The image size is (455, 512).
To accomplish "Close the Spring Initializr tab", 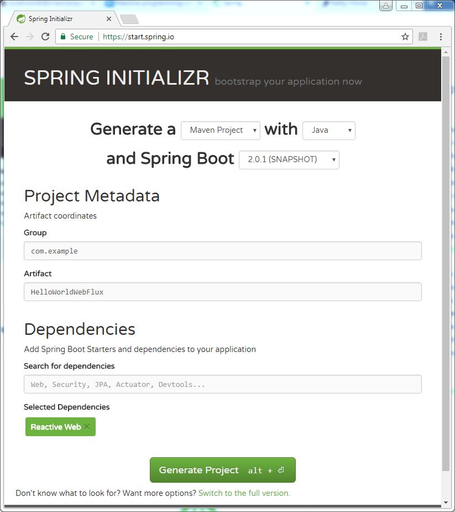I will click(109, 19).
